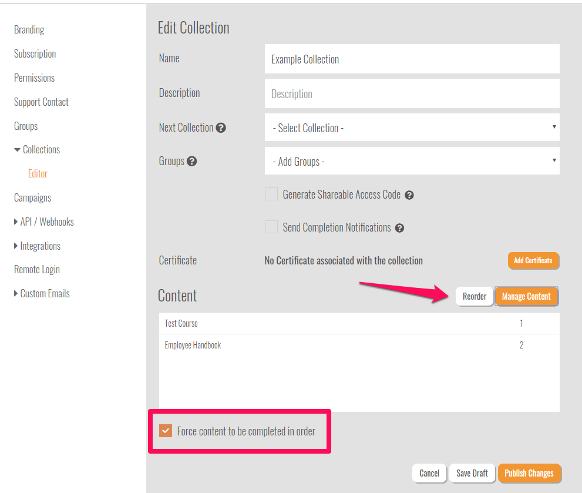Enable Send Completion Notifications checkbox
This screenshot has height=493, width=582.
(x=271, y=227)
